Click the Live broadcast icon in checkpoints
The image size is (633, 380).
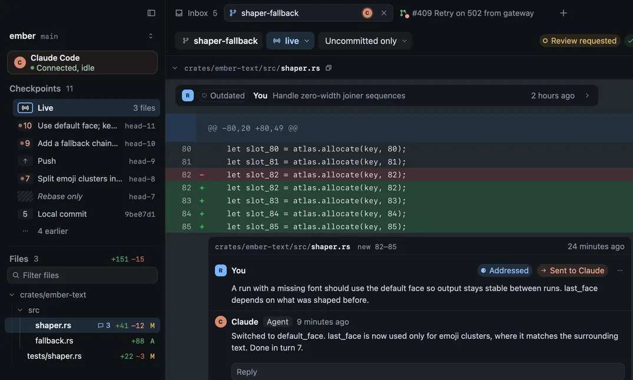[x=25, y=108]
